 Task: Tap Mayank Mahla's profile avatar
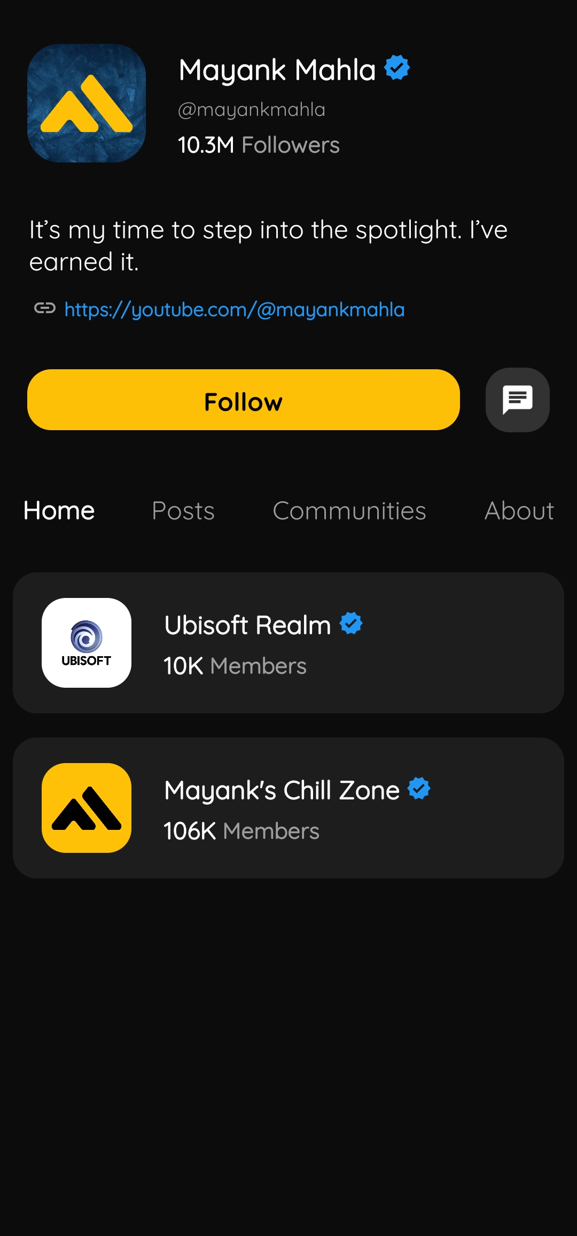click(87, 103)
